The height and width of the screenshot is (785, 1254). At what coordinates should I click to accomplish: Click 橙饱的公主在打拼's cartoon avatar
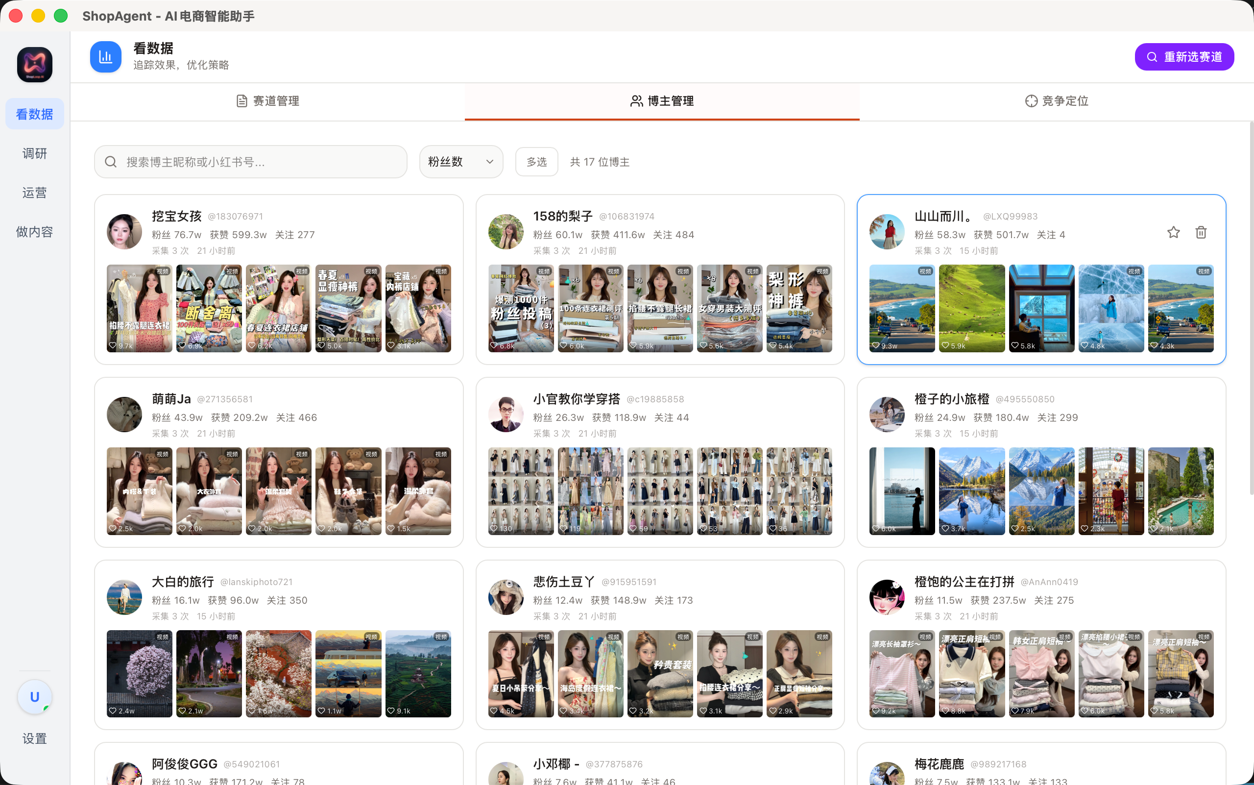click(x=887, y=597)
